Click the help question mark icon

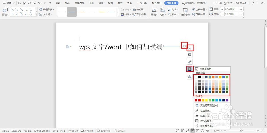[253, 3]
